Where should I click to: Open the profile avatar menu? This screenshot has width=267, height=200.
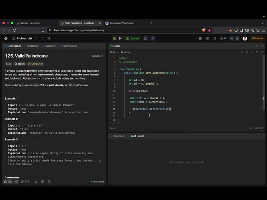point(245,38)
